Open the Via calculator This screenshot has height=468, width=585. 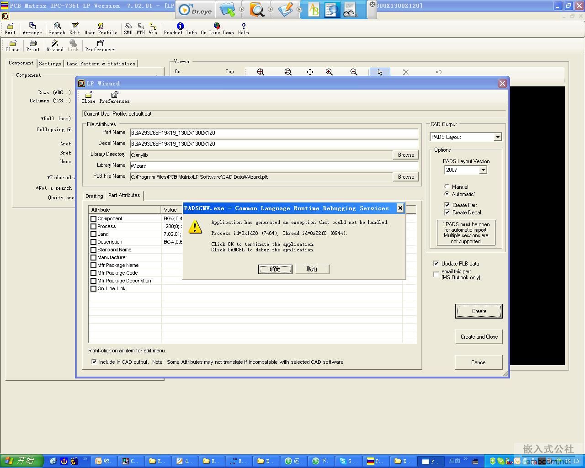point(153,29)
